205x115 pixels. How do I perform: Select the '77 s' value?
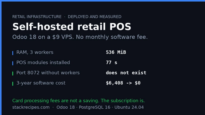pos(112,63)
